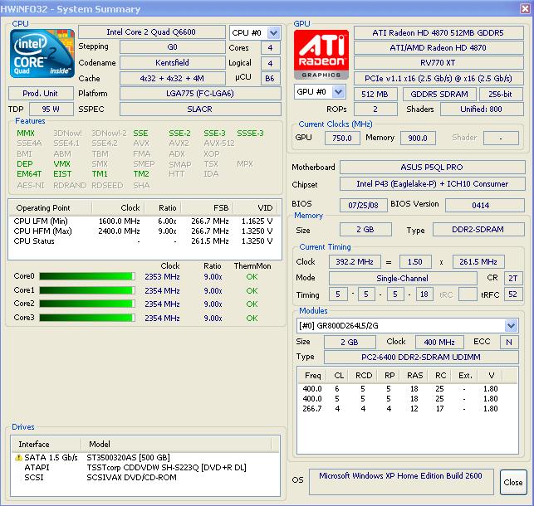Click the drives Model column header
This screenshot has height=506, width=534.
click(176, 445)
